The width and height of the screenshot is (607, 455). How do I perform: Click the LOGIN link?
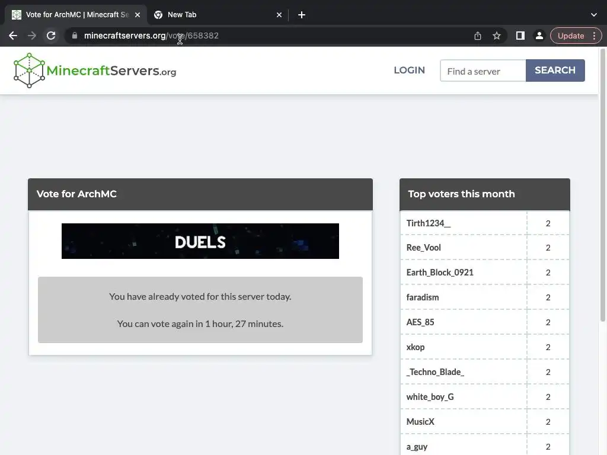(409, 70)
